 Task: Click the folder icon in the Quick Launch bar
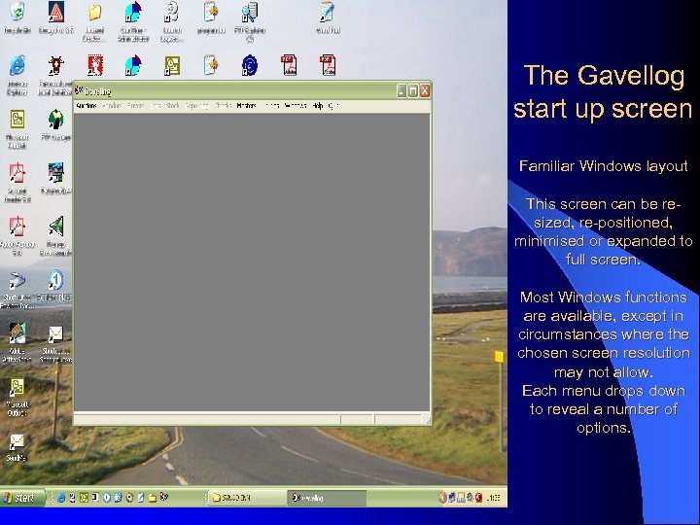(x=153, y=498)
